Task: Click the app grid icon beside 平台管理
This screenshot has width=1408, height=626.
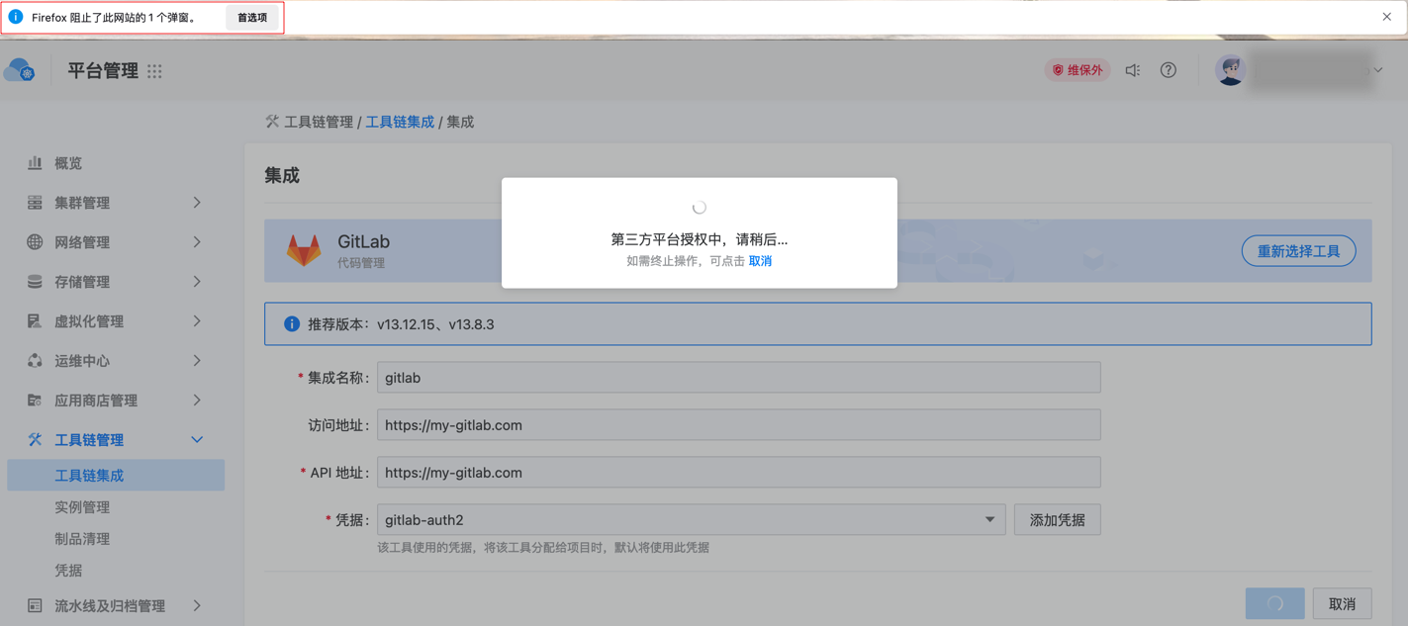Action: coord(154,71)
